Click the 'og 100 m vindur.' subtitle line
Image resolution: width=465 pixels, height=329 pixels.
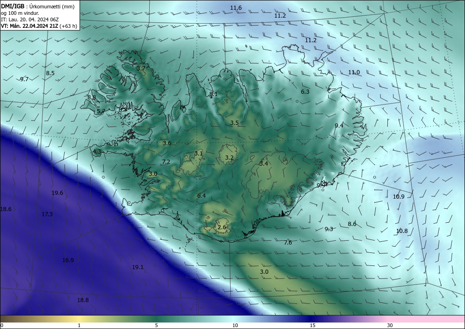[x=20, y=13]
